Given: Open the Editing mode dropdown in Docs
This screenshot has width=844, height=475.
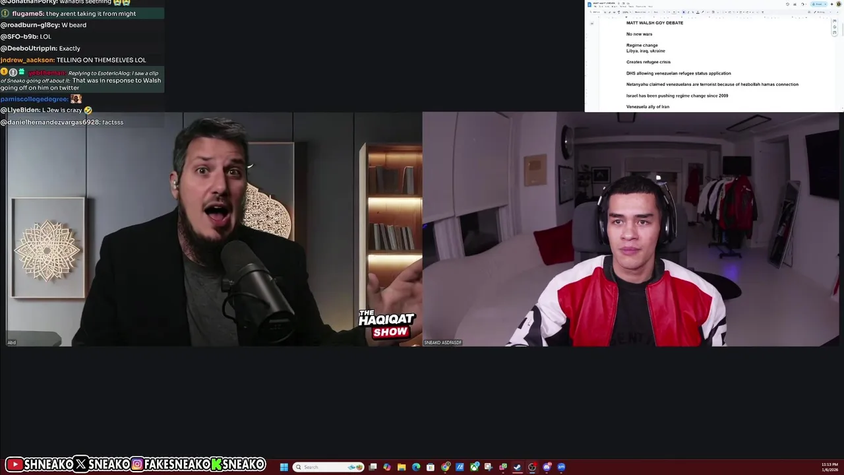Looking at the screenshot, I should pos(822,12).
